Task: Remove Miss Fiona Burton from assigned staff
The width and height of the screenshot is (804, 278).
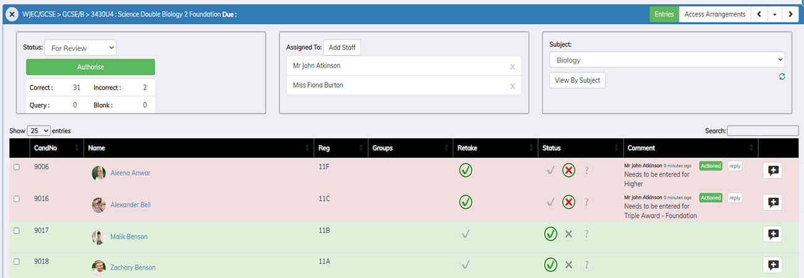Action: tap(512, 86)
